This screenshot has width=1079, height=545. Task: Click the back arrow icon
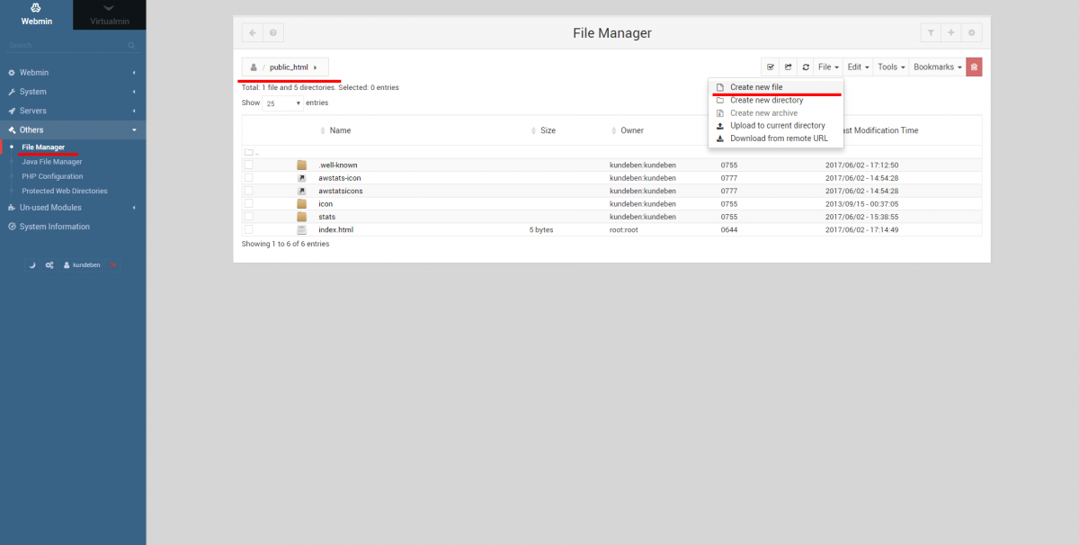(x=252, y=33)
